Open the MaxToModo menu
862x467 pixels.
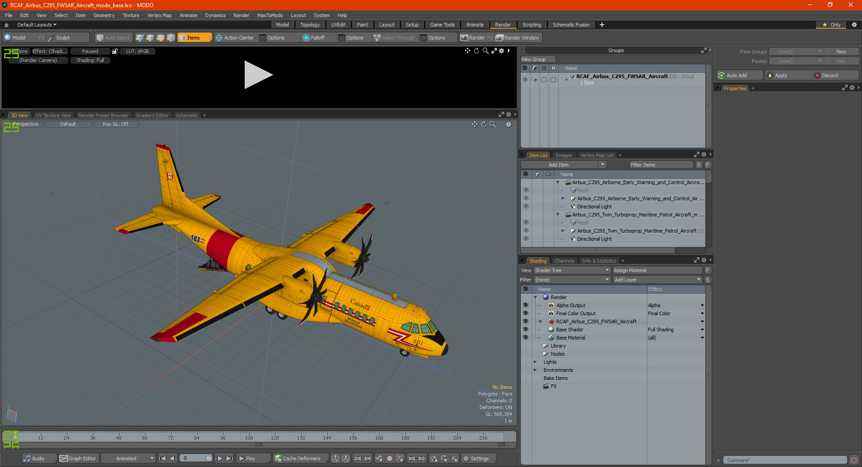(x=270, y=15)
